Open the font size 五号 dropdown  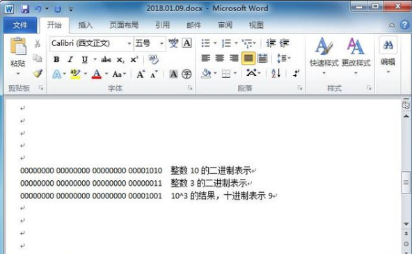(x=161, y=43)
